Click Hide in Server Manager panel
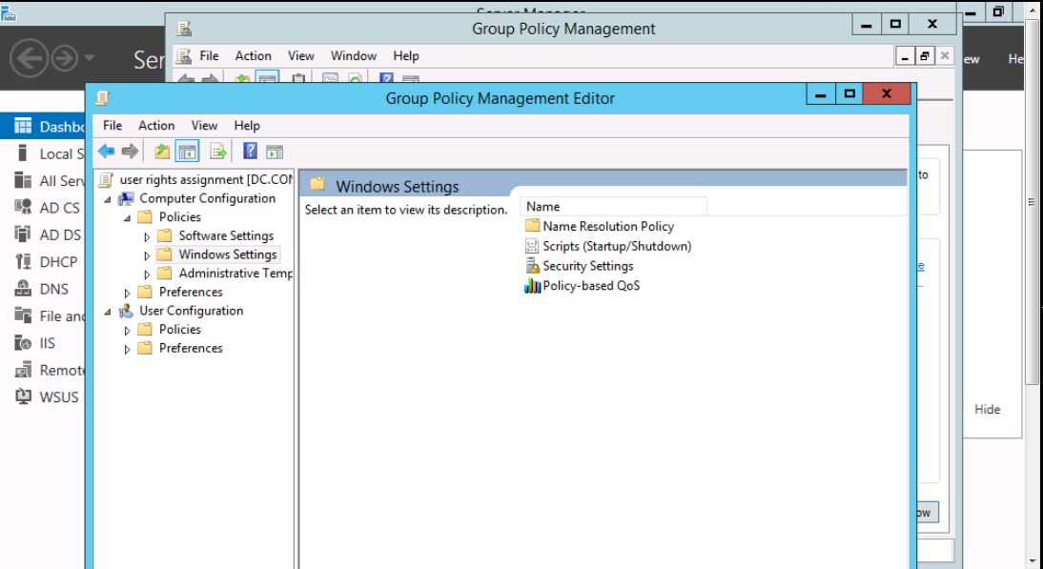 pyautogui.click(x=987, y=410)
